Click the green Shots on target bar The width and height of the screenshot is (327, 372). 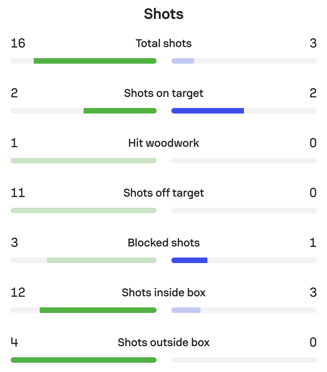pyautogui.click(x=120, y=111)
